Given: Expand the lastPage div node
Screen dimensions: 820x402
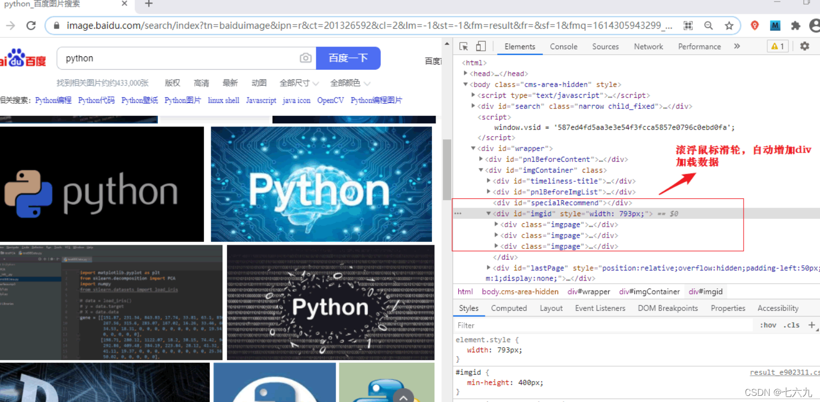Looking at the screenshot, I should point(488,267).
